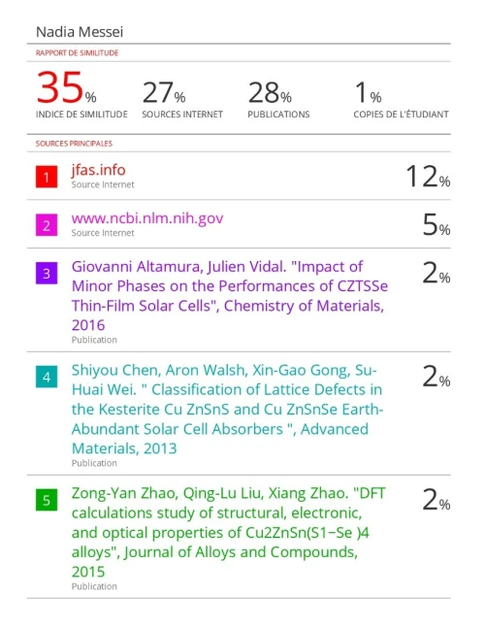
Task: Click the magenta source badge number 2
Action: pos(47,225)
